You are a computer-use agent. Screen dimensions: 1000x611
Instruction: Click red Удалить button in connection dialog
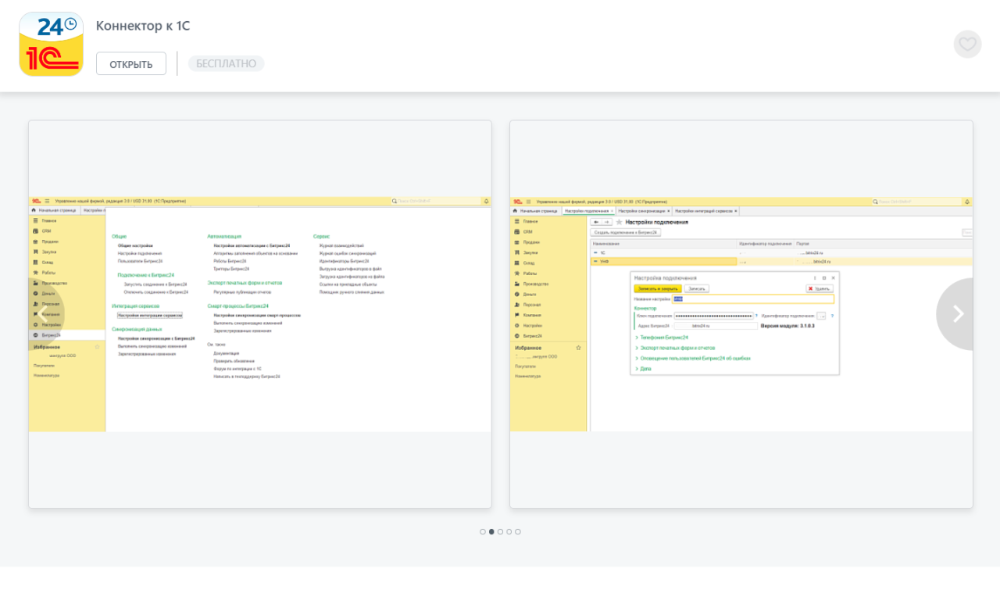820,288
